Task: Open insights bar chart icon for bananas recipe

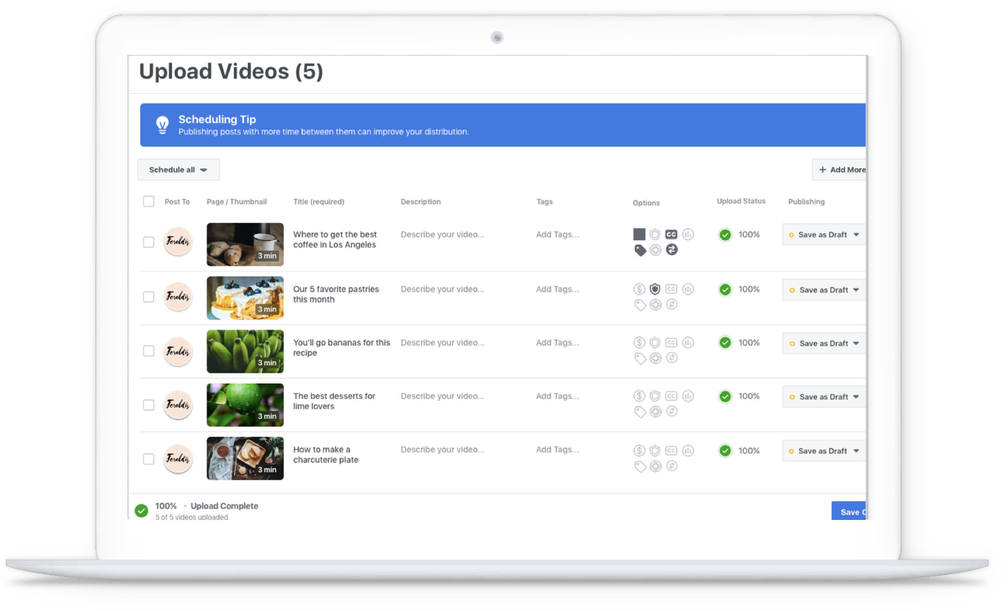Action: [687, 342]
